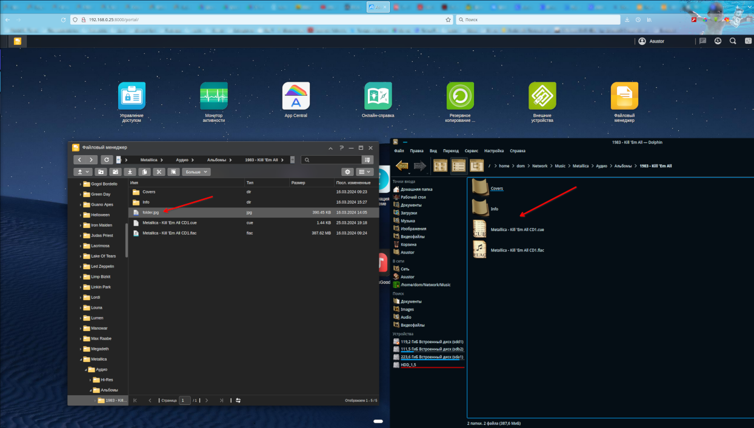This screenshot has height=428, width=754.
Task: Open file manager settings gear
Action: 347,172
